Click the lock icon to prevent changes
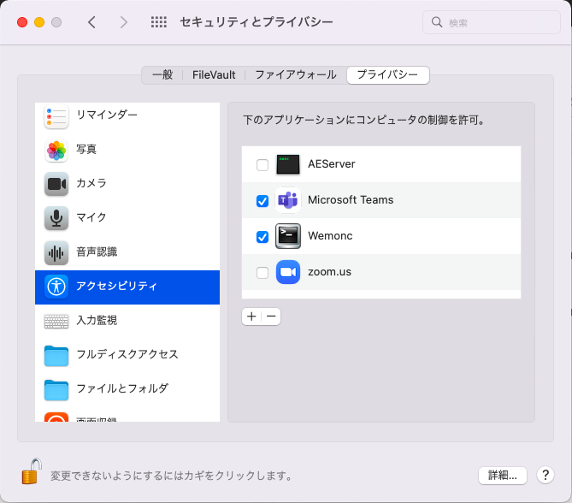This screenshot has height=503, width=572. click(x=31, y=471)
